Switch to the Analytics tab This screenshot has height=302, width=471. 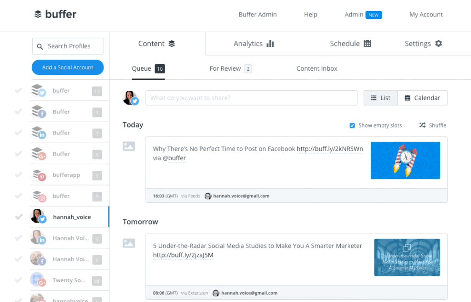click(x=254, y=44)
